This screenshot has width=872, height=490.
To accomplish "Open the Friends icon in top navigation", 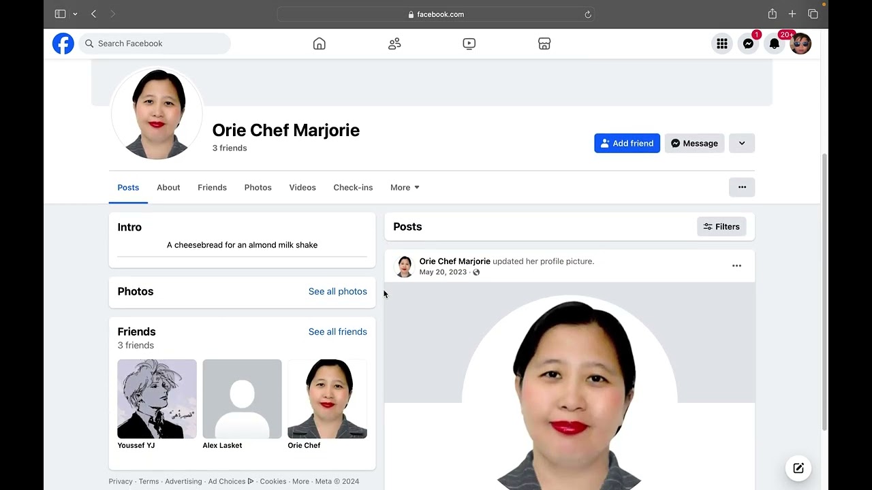I will click(x=394, y=44).
